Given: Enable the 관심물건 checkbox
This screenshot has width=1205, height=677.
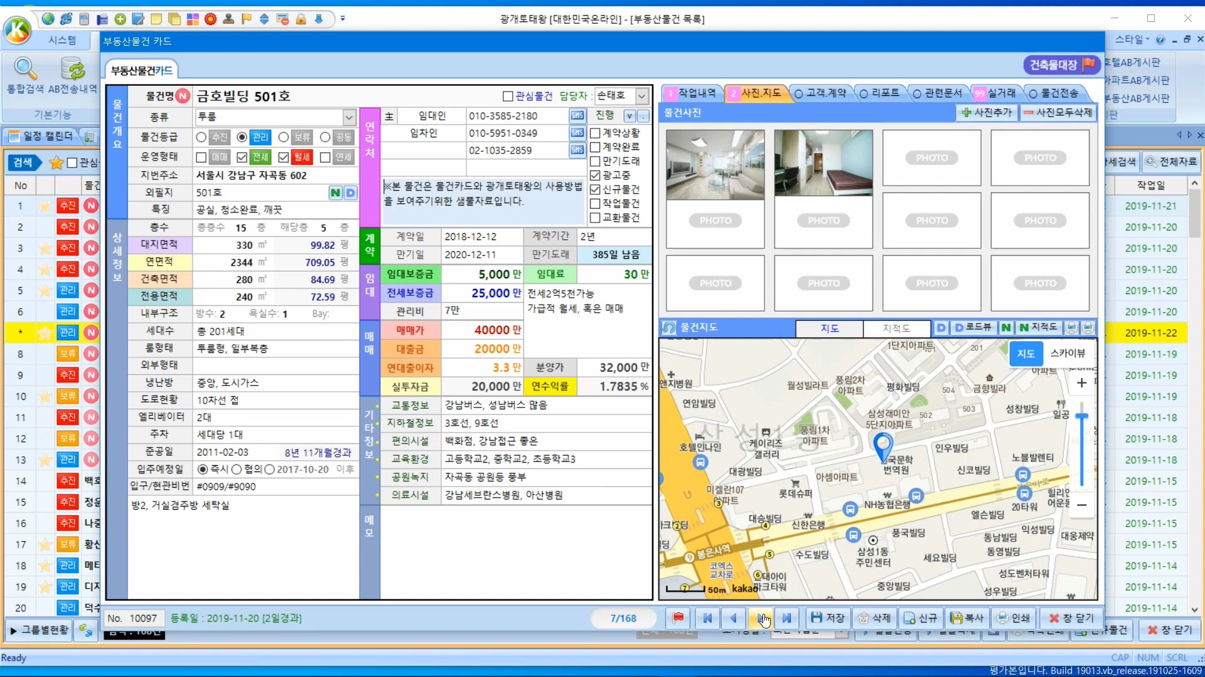Looking at the screenshot, I should (x=508, y=96).
